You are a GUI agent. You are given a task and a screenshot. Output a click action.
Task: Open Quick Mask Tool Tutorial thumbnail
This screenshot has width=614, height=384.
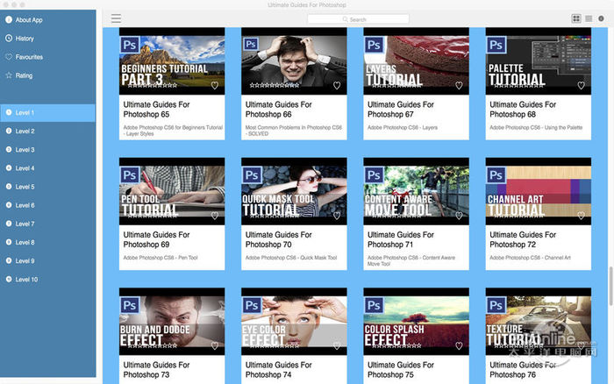click(x=294, y=191)
